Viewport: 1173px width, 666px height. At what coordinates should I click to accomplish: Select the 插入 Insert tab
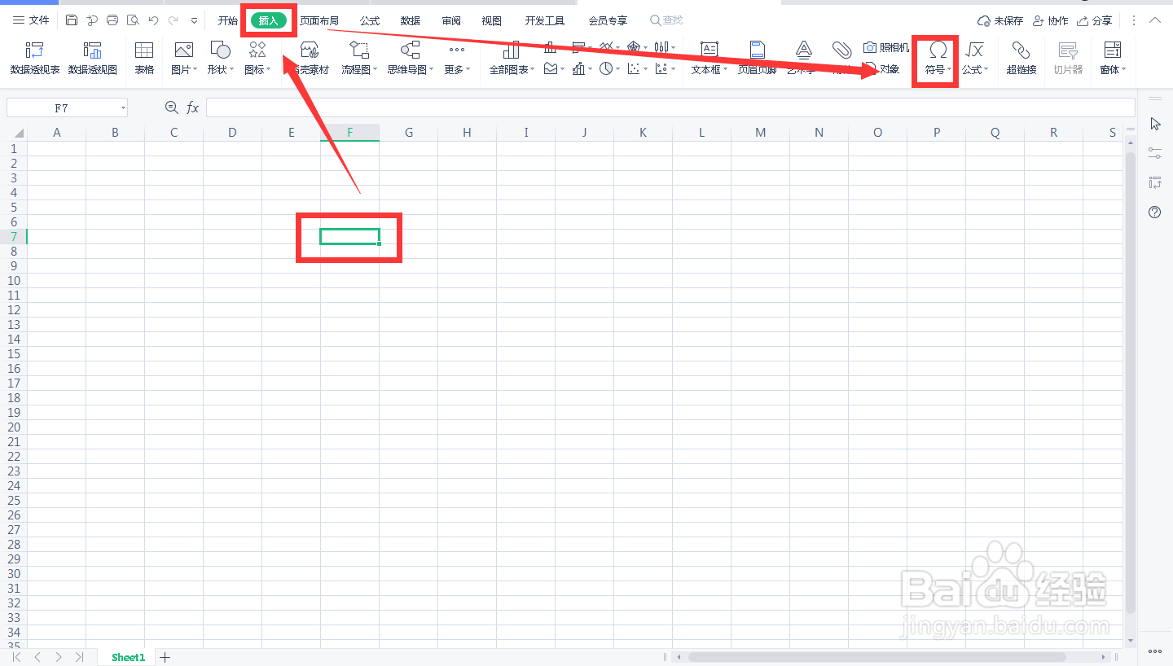click(269, 20)
